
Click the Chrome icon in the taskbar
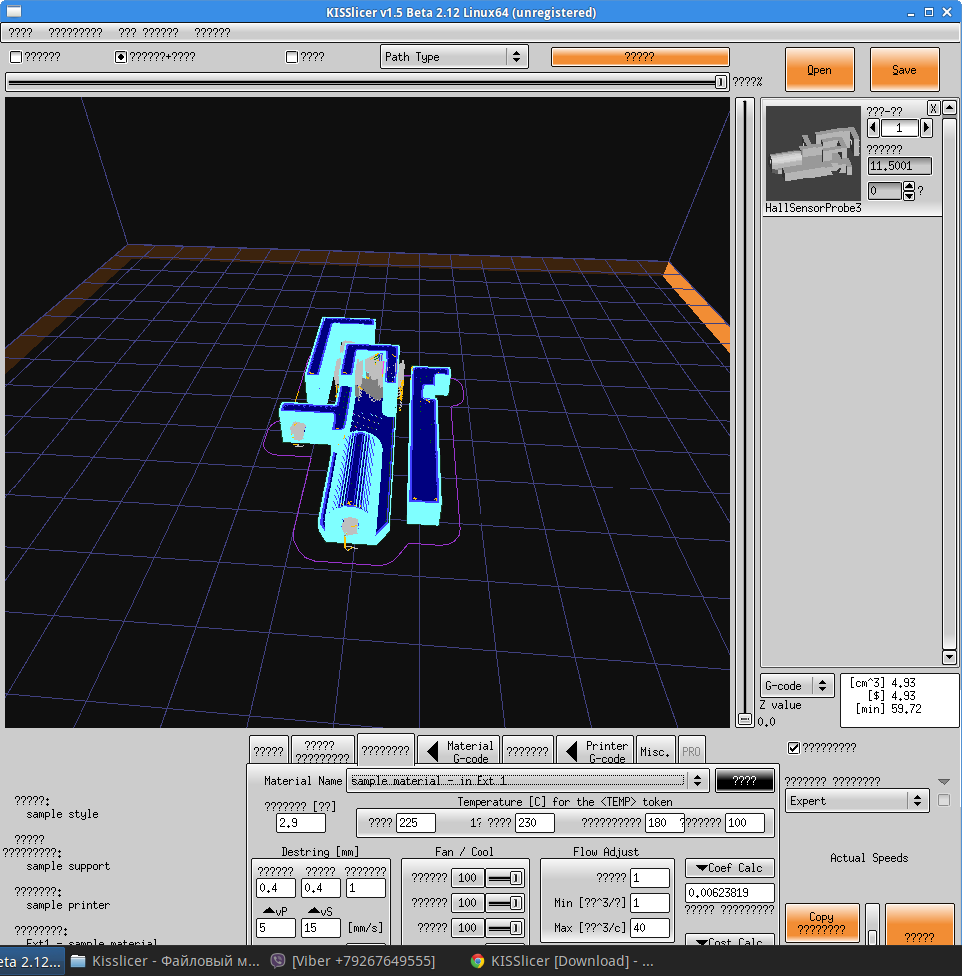(x=478, y=961)
